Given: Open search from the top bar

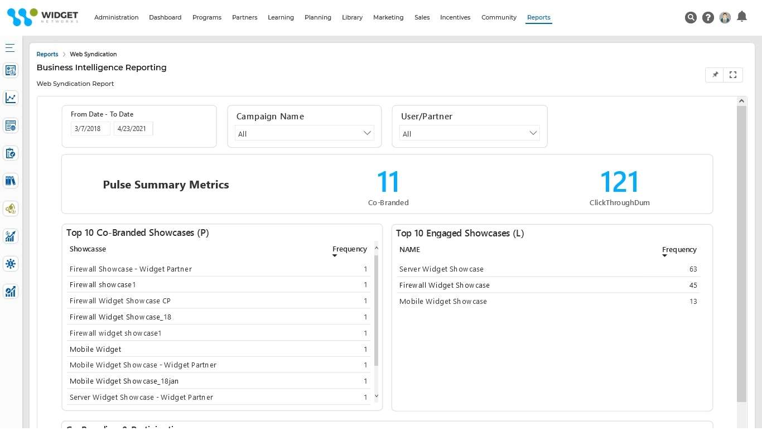Looking at the screenshot, I should point(691,17).
